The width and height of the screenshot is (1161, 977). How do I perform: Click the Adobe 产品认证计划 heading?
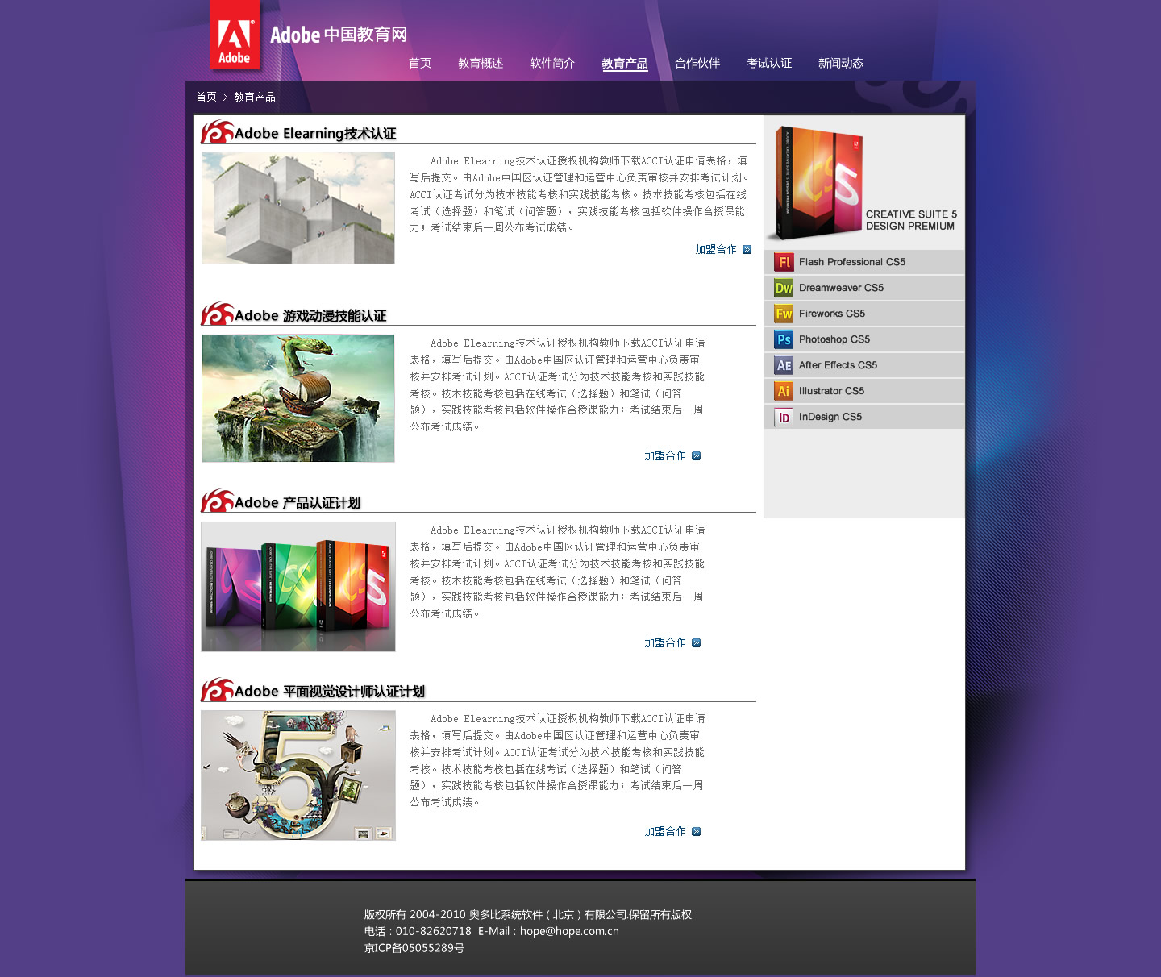click(x=298, y=503)
